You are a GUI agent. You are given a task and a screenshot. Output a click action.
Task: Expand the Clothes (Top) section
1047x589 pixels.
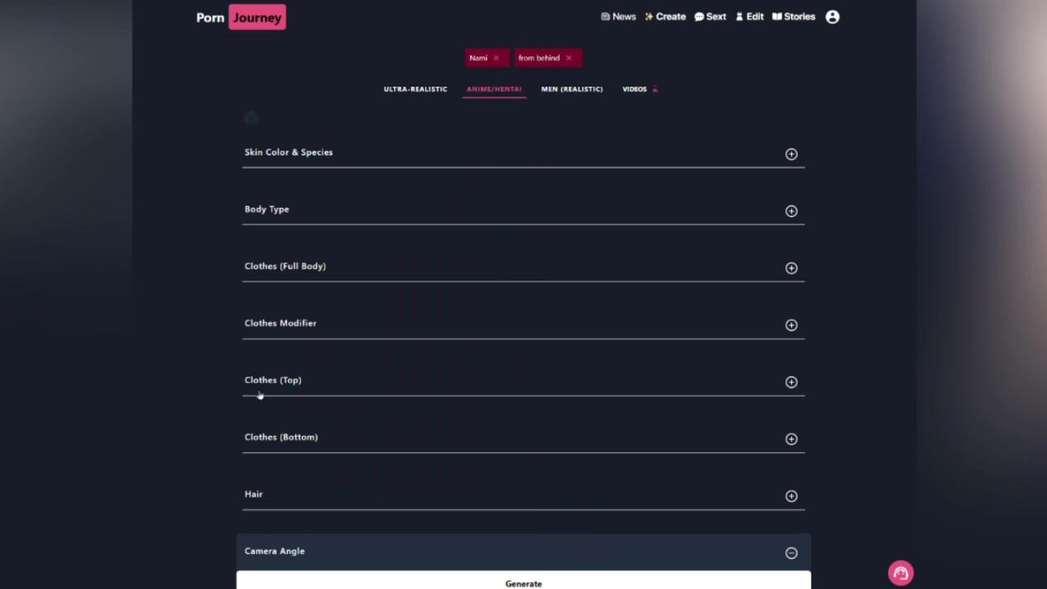point(523,380)
